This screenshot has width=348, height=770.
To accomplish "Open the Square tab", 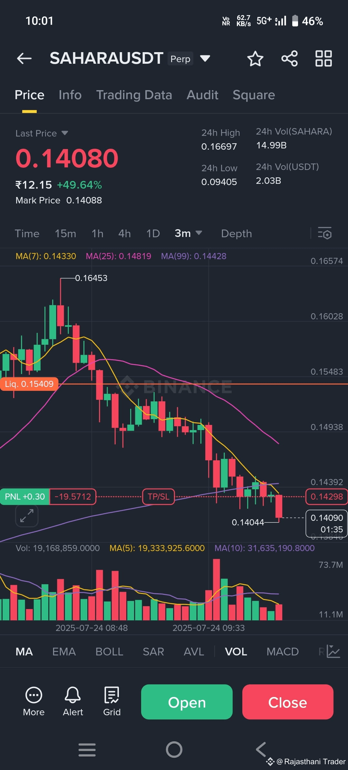I will [254, 95].
